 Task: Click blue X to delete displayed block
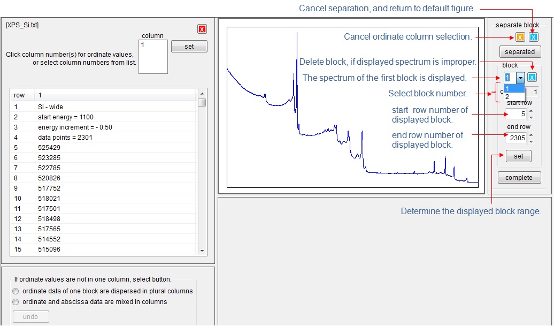532,77
